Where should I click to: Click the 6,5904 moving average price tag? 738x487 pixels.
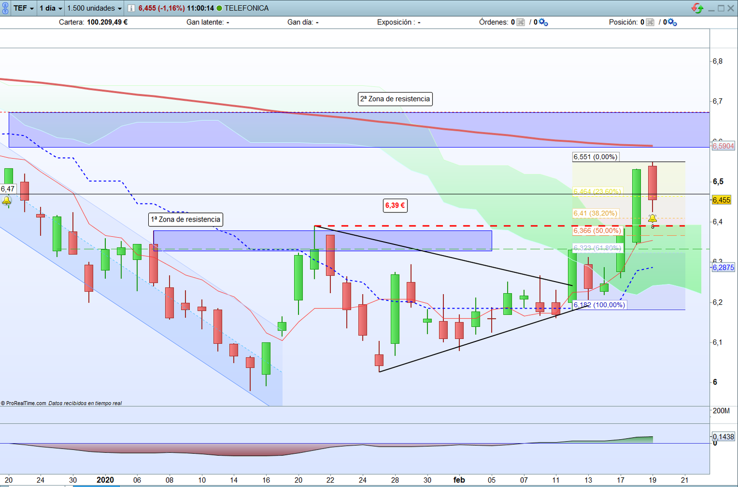point(723,146)
